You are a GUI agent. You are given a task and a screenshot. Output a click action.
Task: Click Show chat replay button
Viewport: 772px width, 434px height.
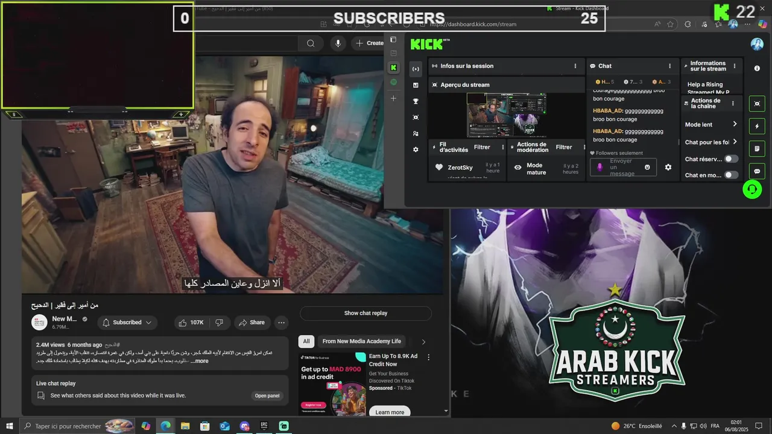(365, 313)
